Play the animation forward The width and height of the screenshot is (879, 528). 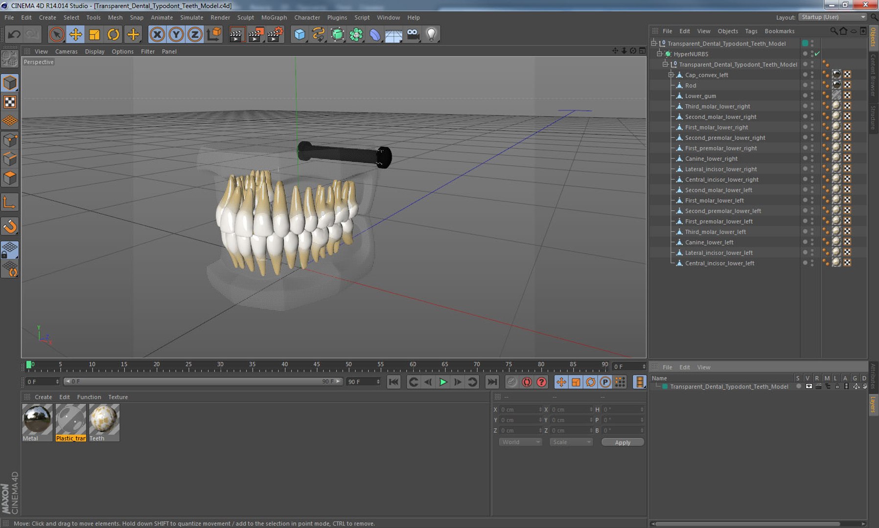443,382
